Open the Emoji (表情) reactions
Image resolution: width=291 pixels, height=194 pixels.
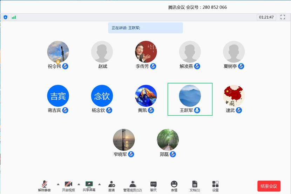(174, 184)
